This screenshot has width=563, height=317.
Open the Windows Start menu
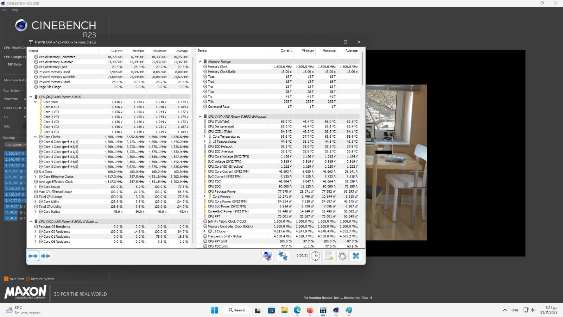coord(214,310)
